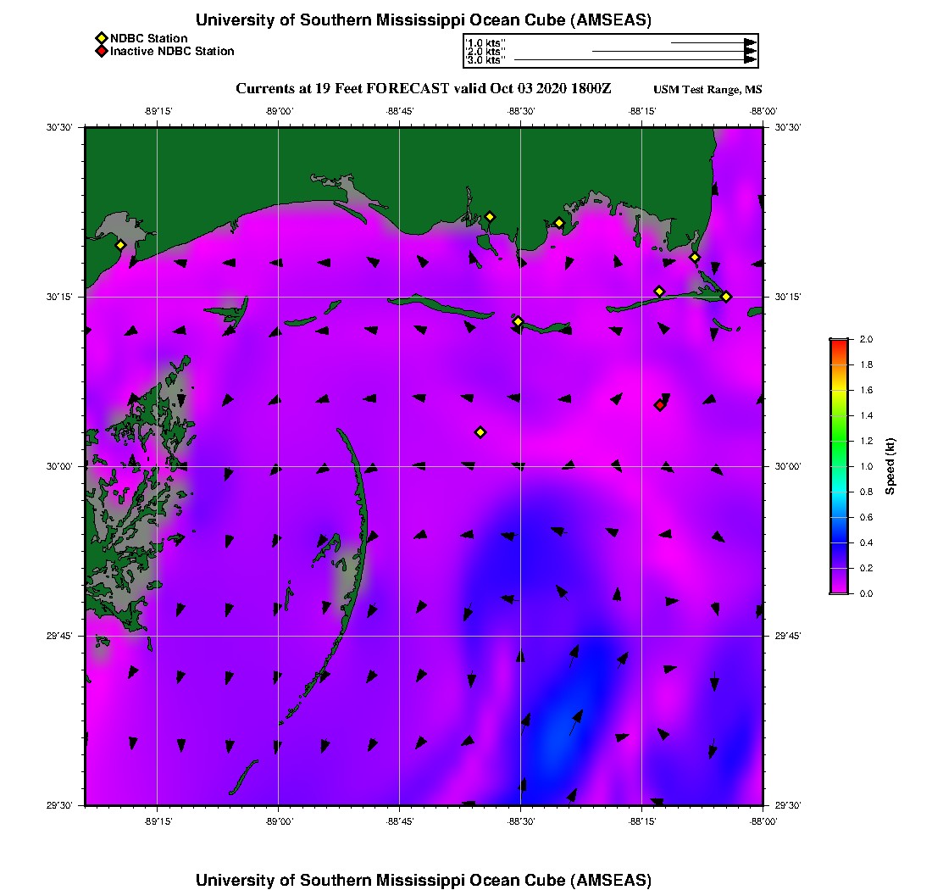
Task: Click the southernmost yellow NDBC station marker
Action: click(x=480, y=432)
